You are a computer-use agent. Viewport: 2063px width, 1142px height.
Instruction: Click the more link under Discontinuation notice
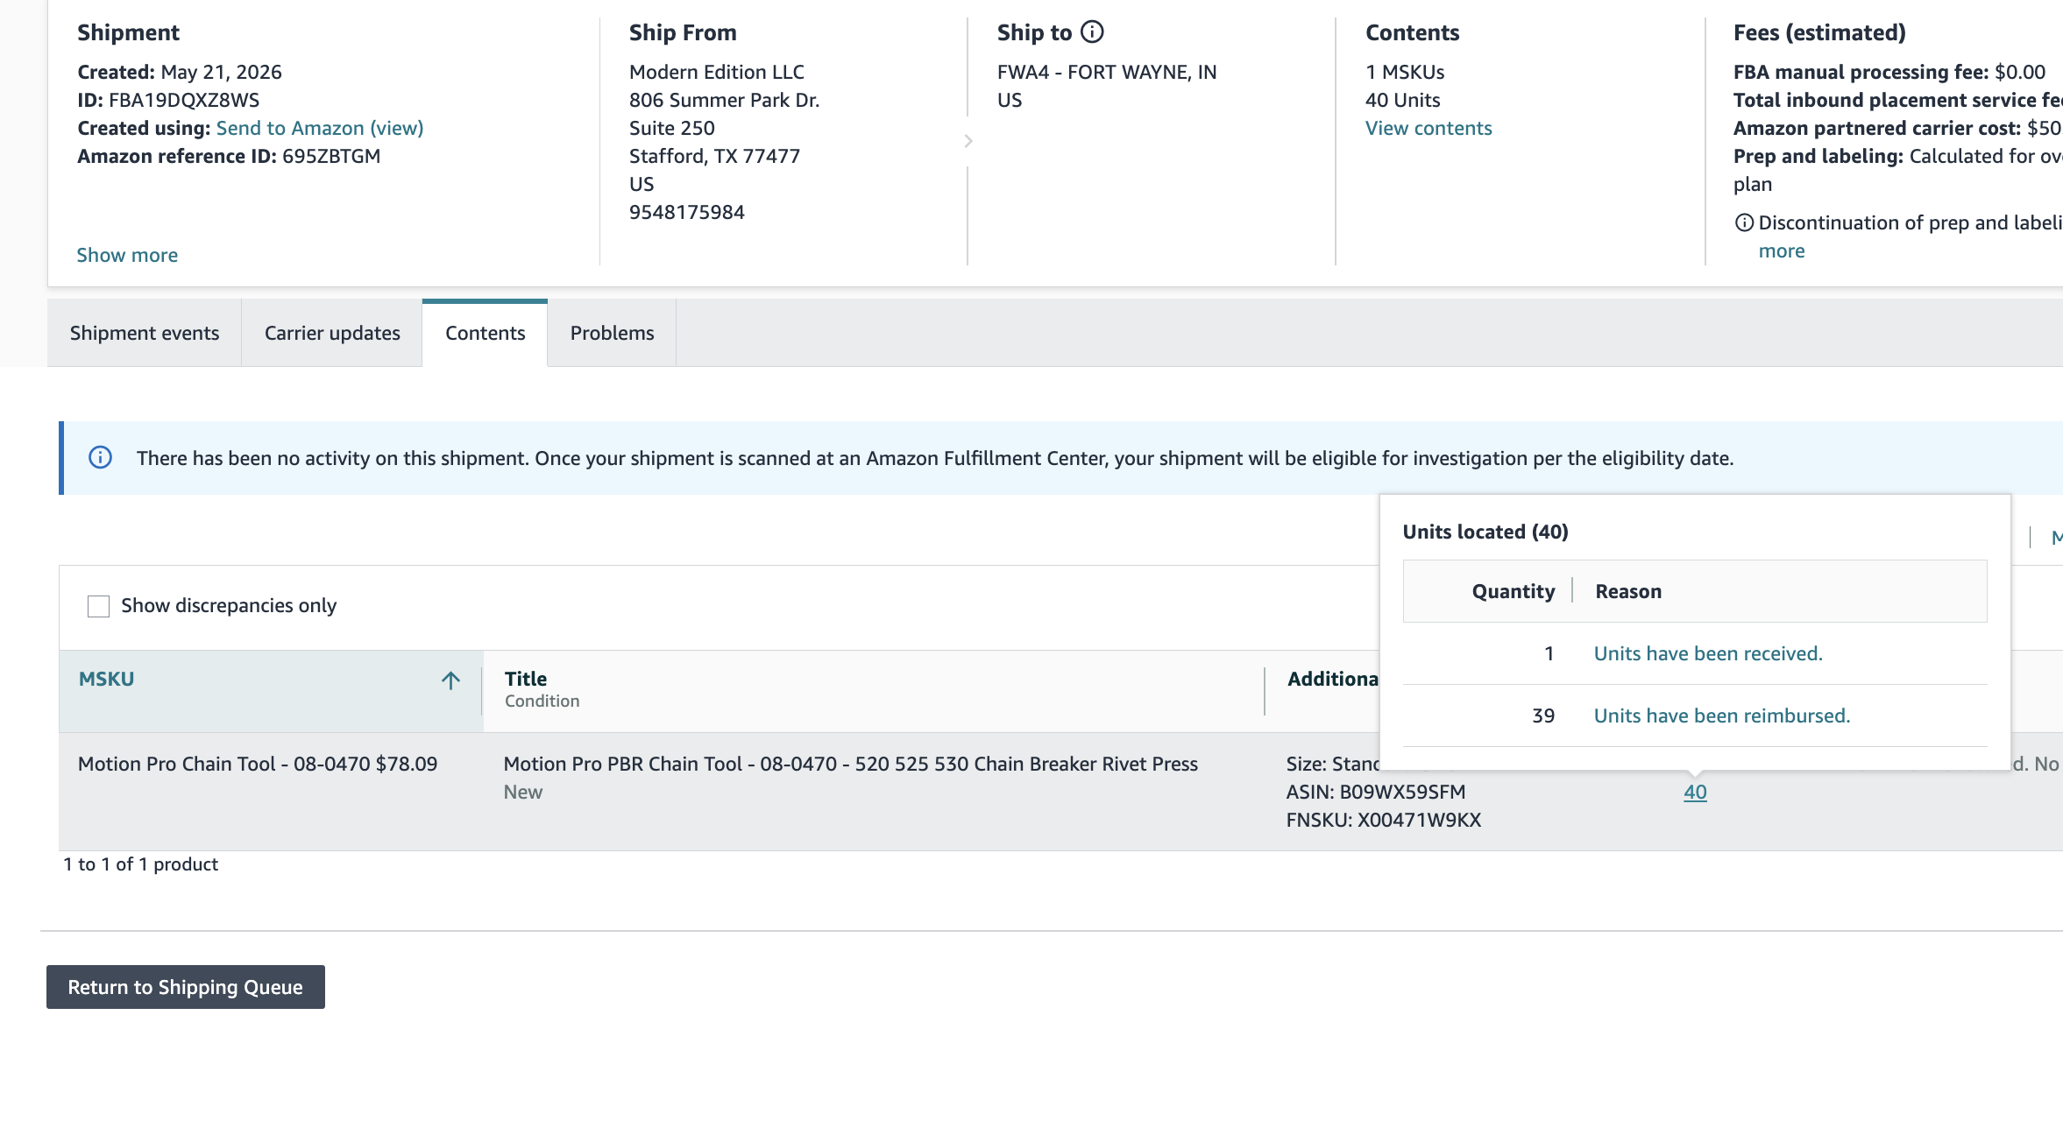point(1782,250)
